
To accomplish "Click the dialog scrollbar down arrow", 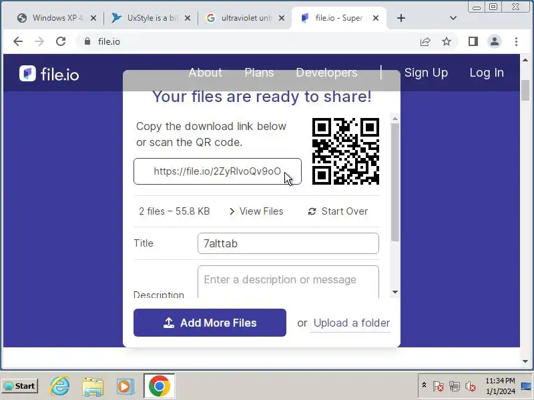I will tap(395, 292).
